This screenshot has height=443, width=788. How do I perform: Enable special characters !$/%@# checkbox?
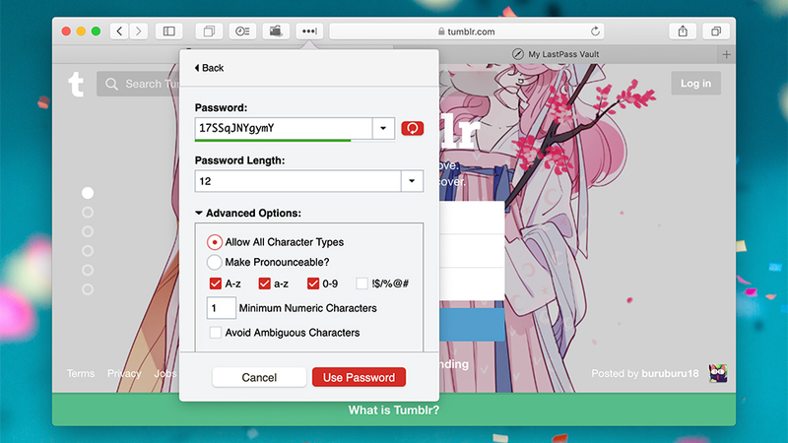coord(361,284)
